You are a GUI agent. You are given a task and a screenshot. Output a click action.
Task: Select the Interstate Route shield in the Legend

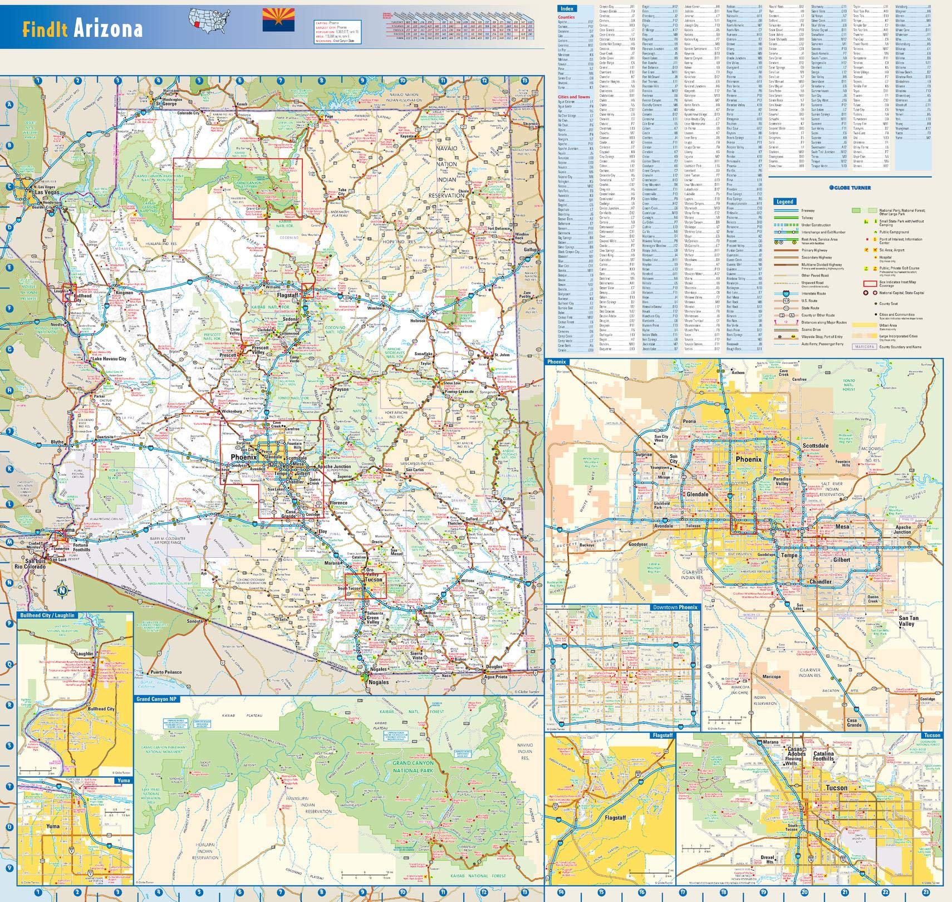pos(786,293)
